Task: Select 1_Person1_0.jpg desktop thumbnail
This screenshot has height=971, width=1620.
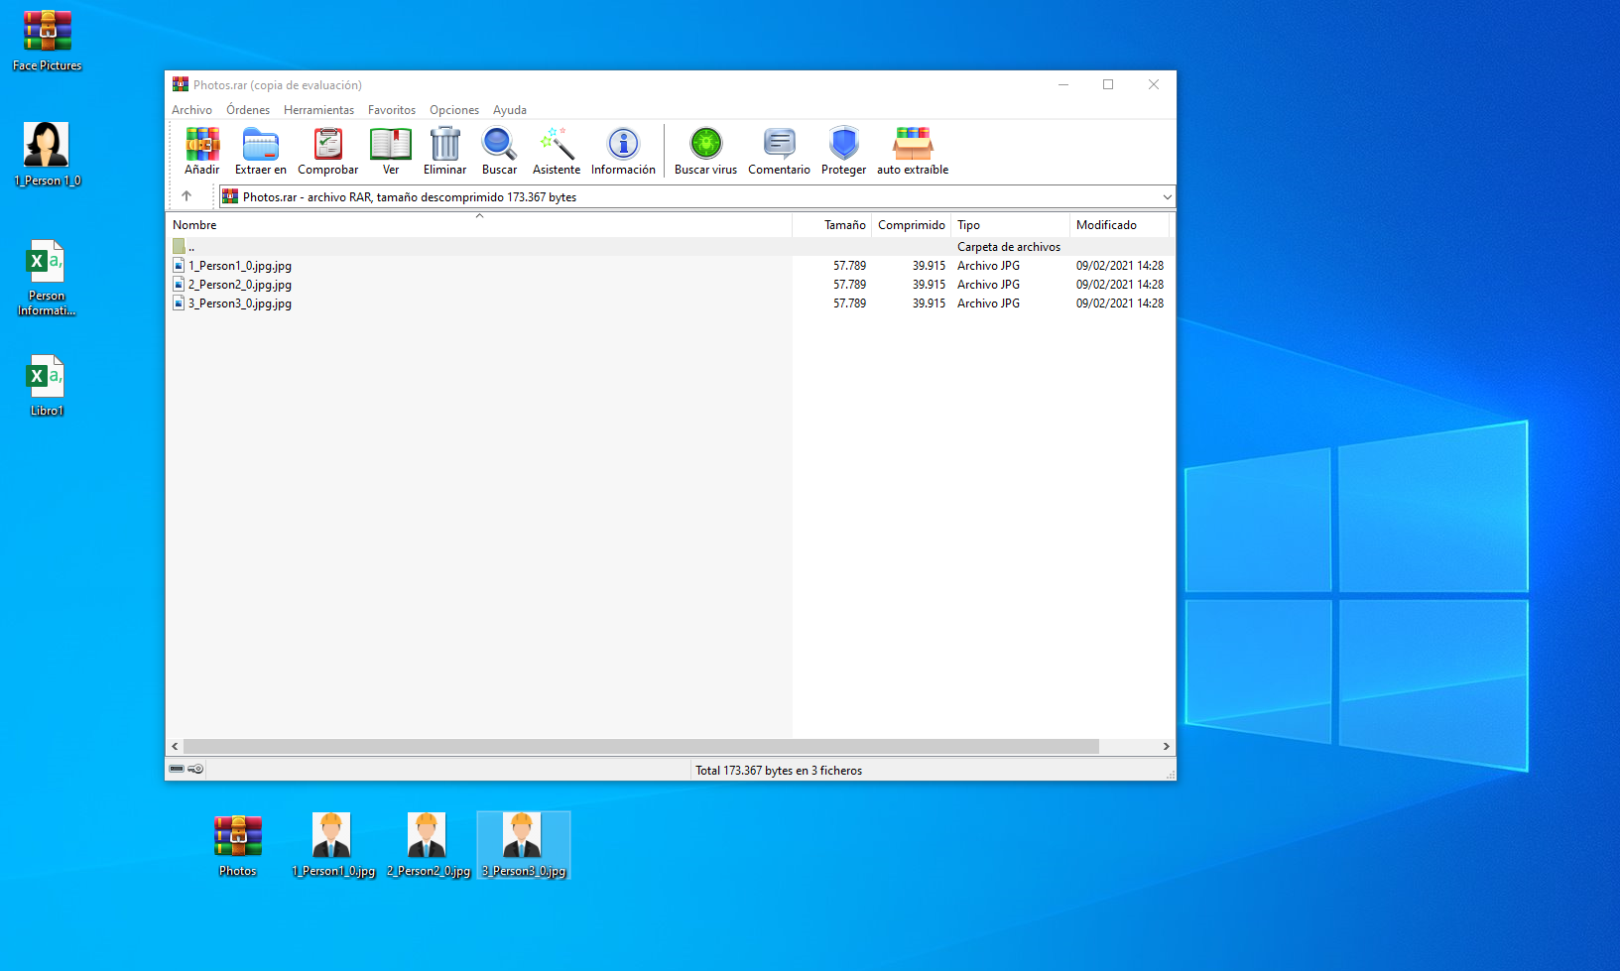Action: [332, 845]
